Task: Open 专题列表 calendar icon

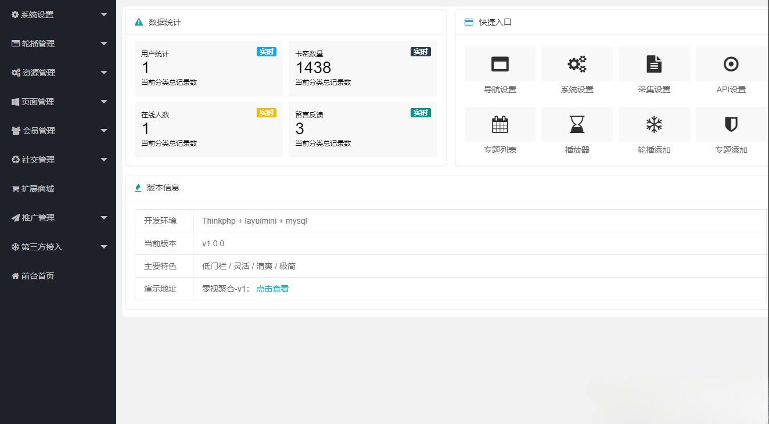Action: pos(500,124)
